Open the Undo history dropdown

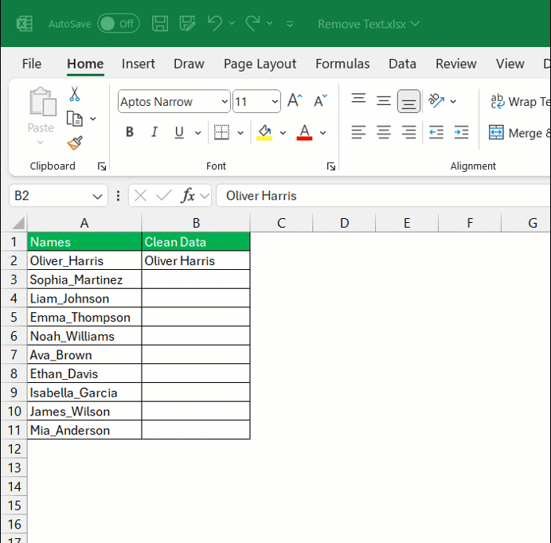232,23
